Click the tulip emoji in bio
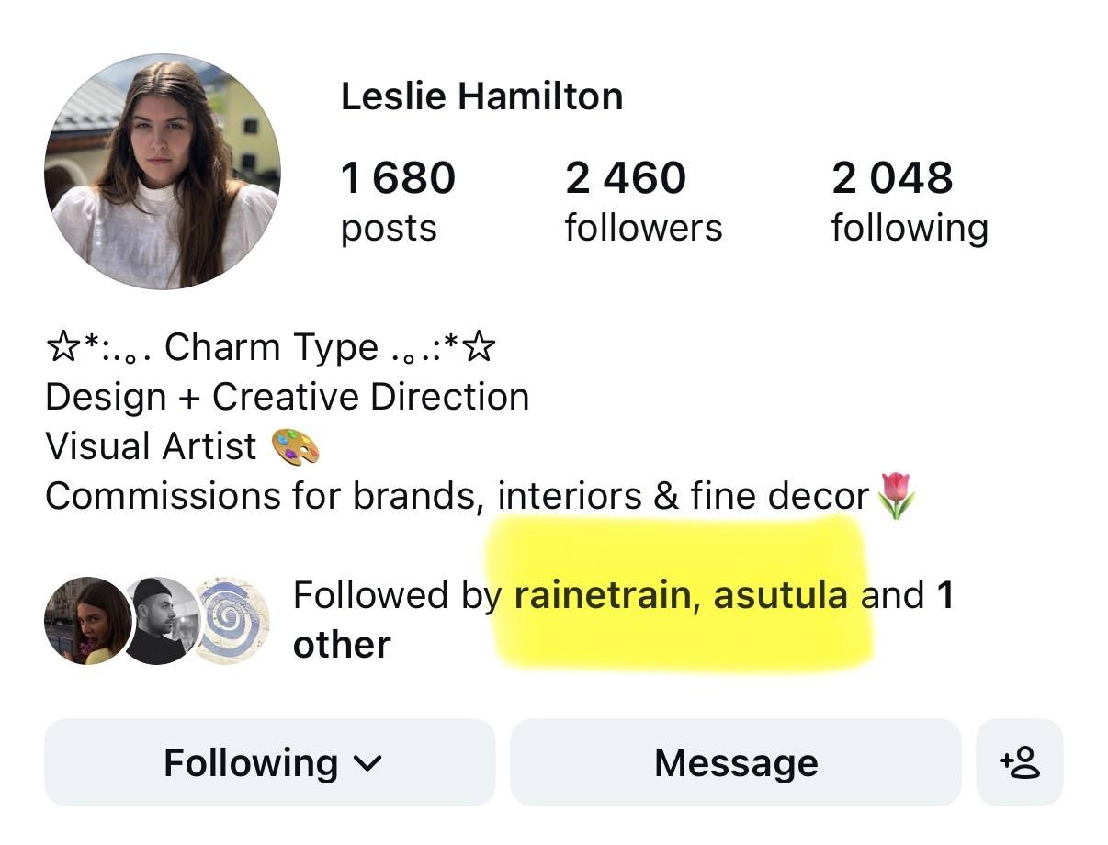The width and height of the screenshot is (1108, 845). pyautogui.click(x=897, y=496)
